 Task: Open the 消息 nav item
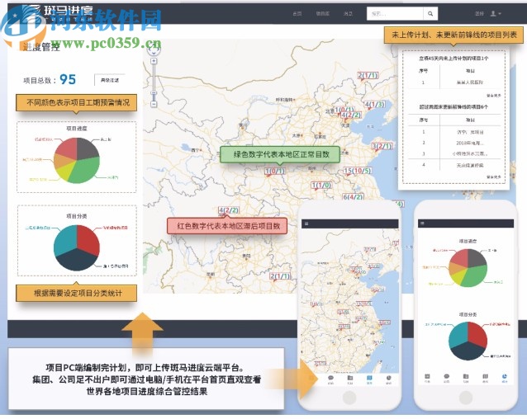click(x=348, y=14)
